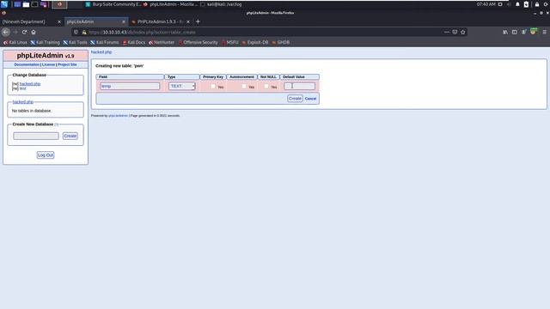
Task: Open the Project Site link
Action: pos(67,65)
